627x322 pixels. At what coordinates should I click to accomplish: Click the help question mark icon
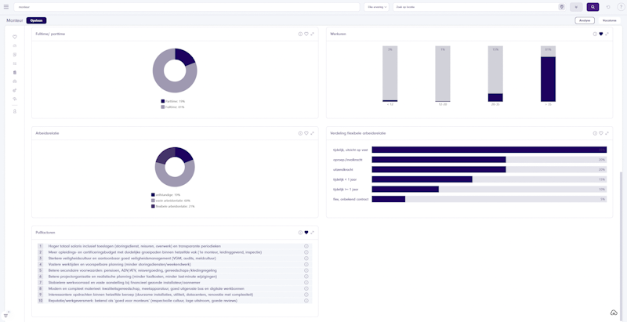(x=621, y=7)
